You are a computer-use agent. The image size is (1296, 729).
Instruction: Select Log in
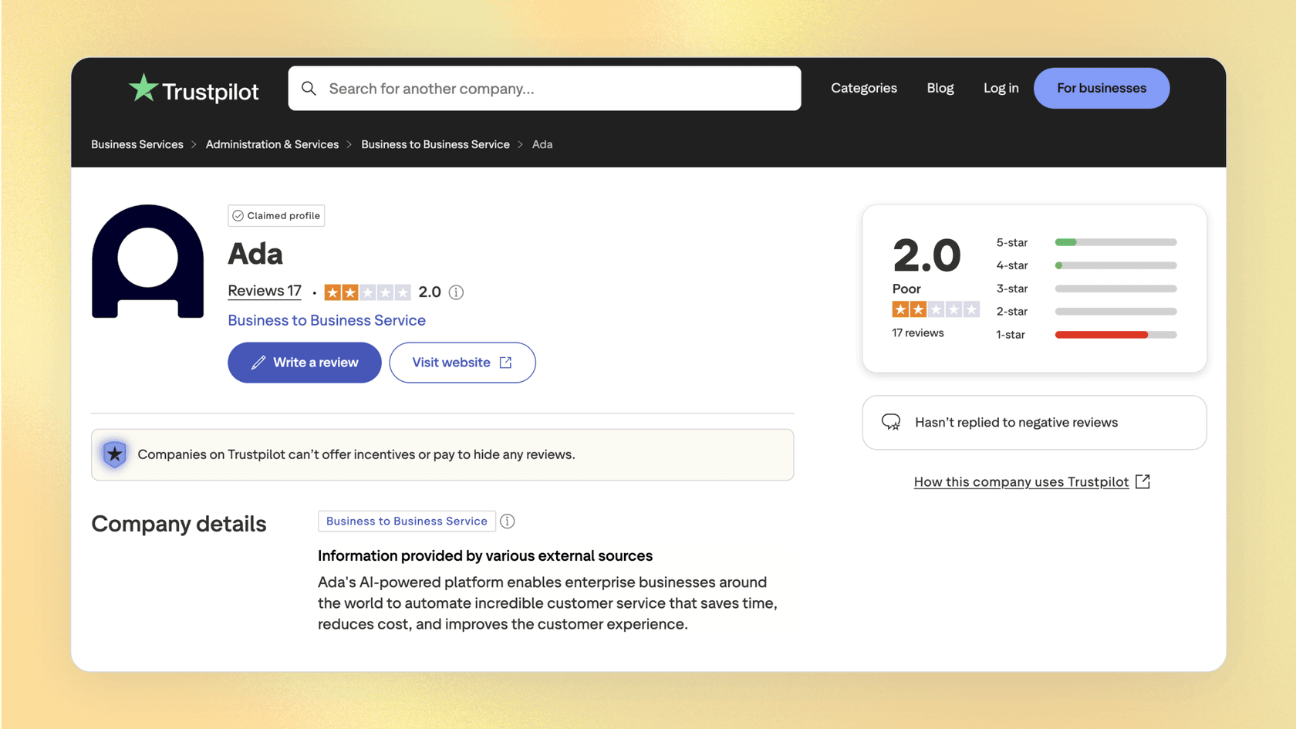[1001, 88]
